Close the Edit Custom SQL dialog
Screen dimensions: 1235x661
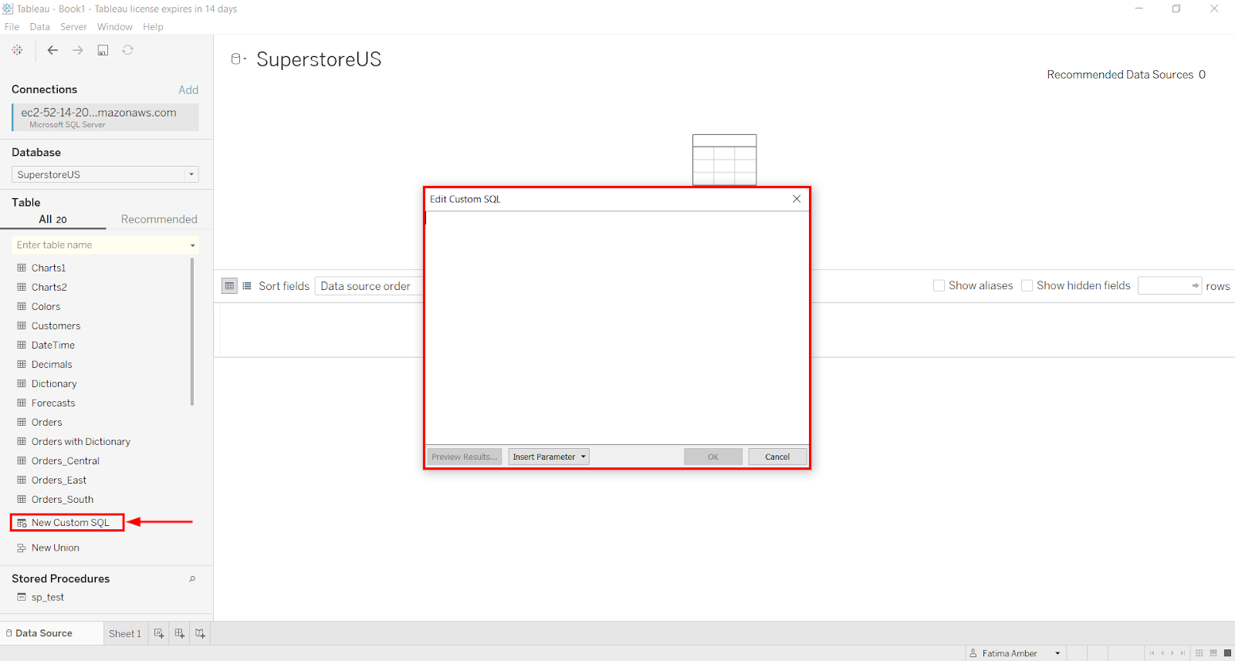pyautogui.click(x=797, y=199)
